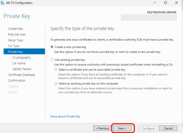
Task: Navigate to CA Type step
Action: 14,46
